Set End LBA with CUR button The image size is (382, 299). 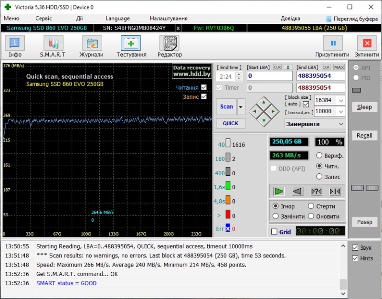[x=326, y=67]
